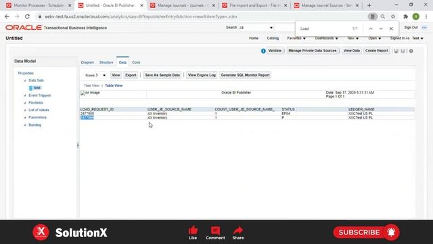Click the Sign Out link
This screenshot has height=244, width=433.
coord(411,28)
